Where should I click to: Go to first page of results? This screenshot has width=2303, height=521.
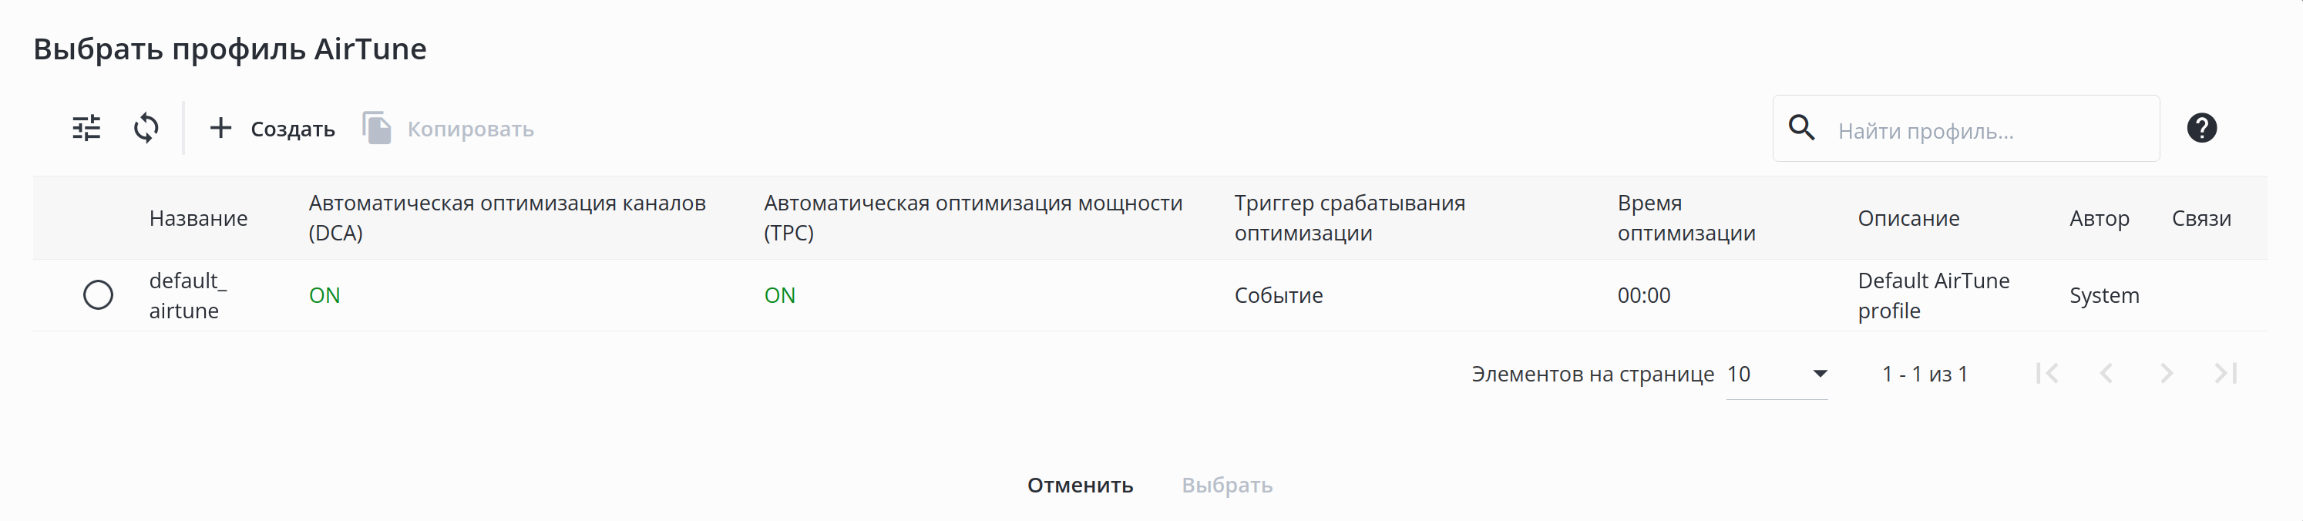click(2046, 374)
